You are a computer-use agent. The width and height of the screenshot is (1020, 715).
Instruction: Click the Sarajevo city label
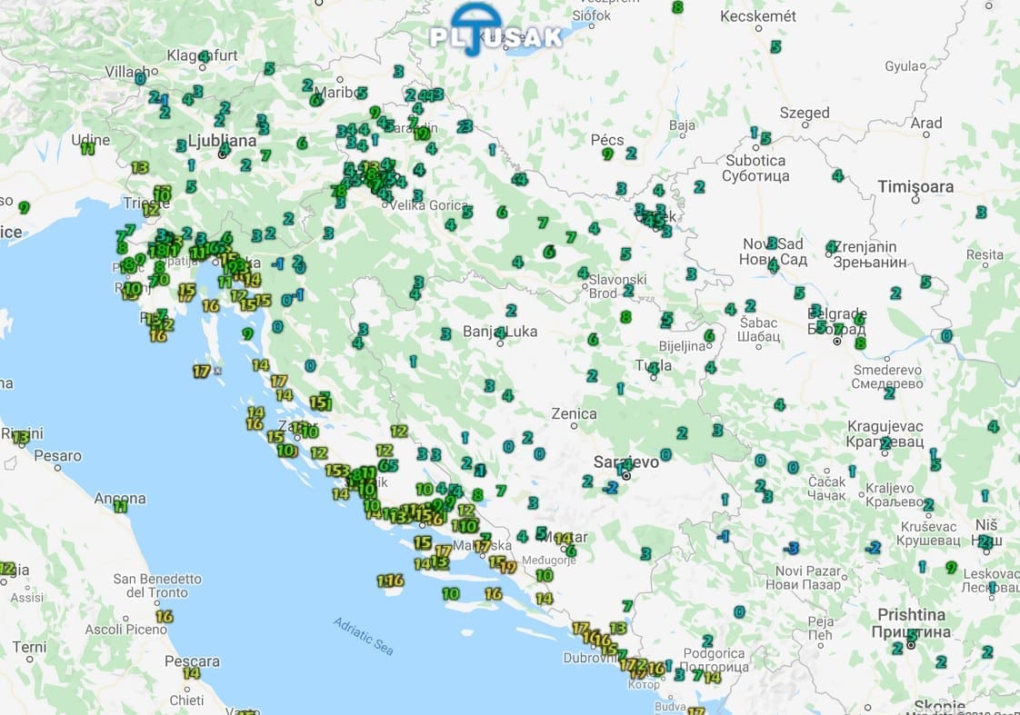click(x=625, y=462)
